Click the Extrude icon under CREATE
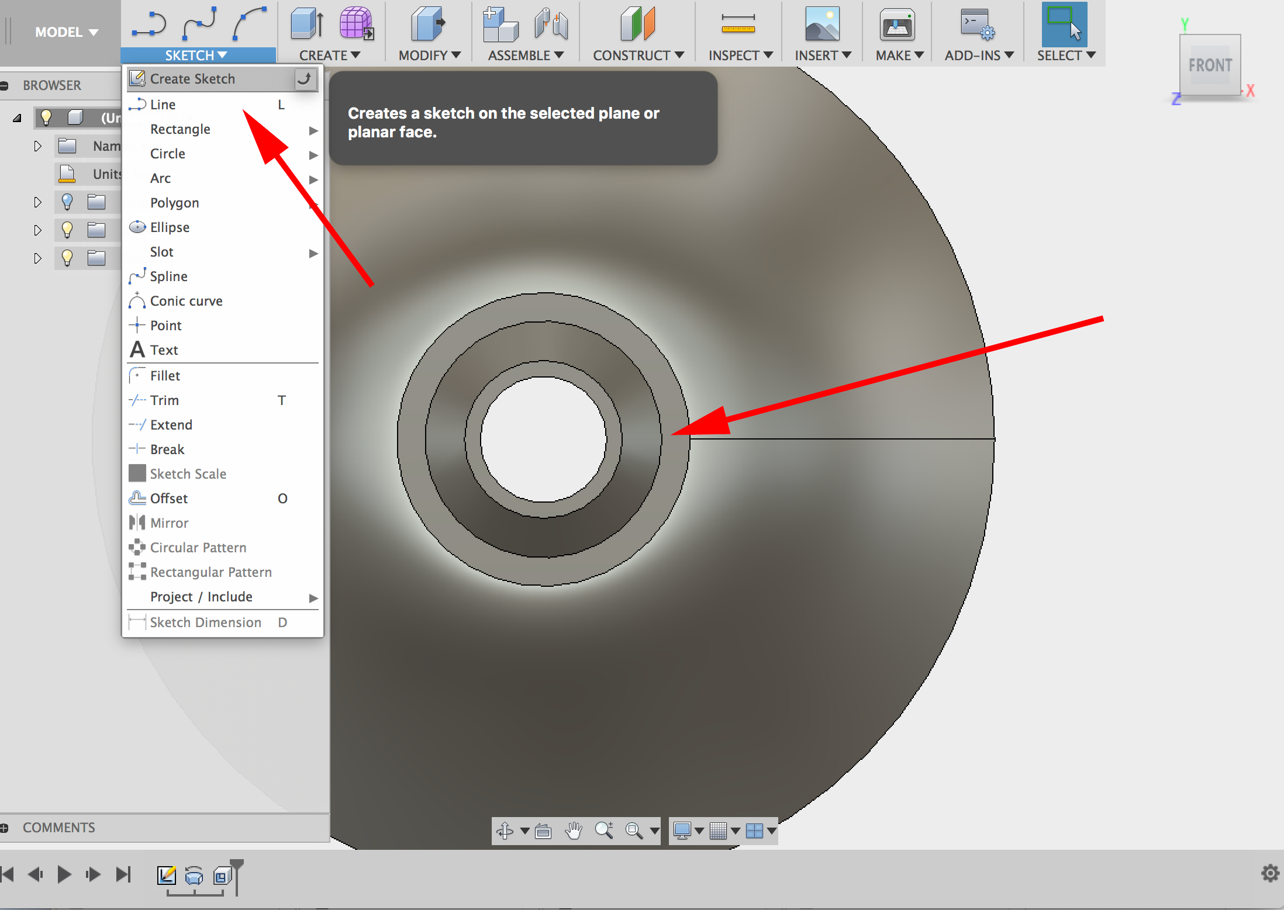Image resolution: width=1284 pixels, height=910 pixels. pyautogui.click(x=307, y=25)
